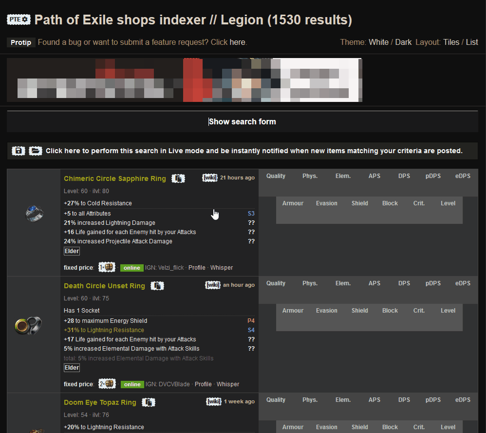
Task: Open wiki for Chimeric Circle Sapphire Ring
Action: click(210, 177)
